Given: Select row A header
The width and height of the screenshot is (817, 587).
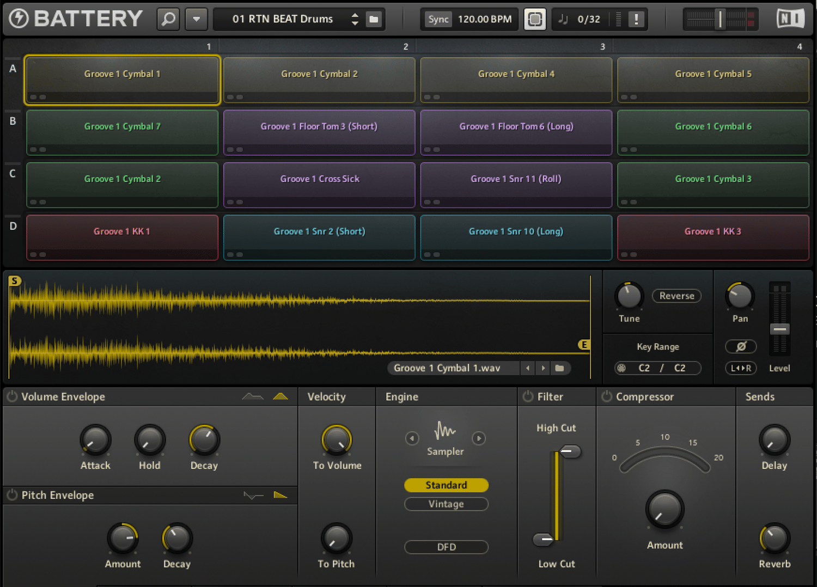Looking at the screenshot, I should coord(13,69).
